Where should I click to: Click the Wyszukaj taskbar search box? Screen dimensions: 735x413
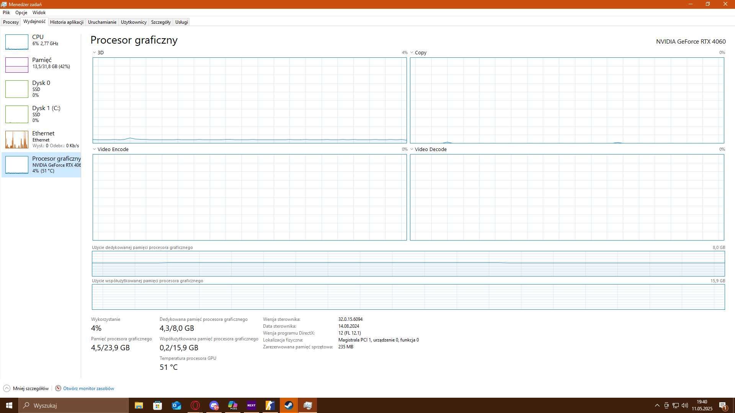[x=73, y=405]
